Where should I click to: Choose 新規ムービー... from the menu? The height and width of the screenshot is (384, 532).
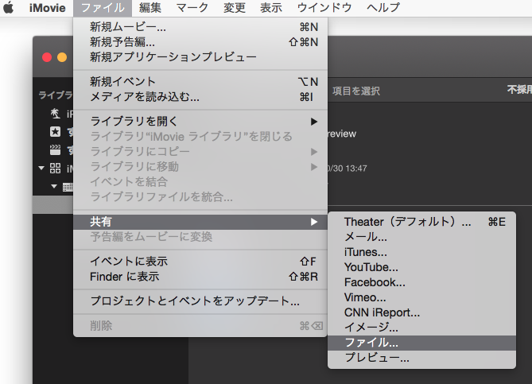coord(200,27)
